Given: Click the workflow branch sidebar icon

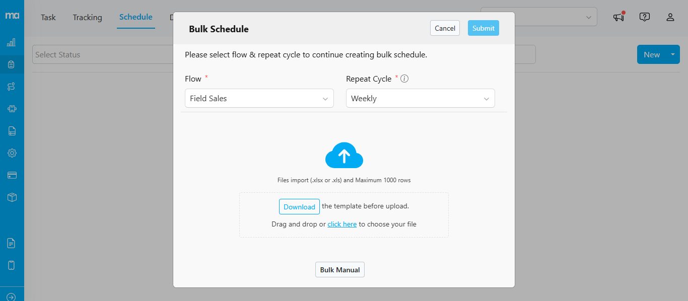Looking at the screenshot, I should 11,87.
